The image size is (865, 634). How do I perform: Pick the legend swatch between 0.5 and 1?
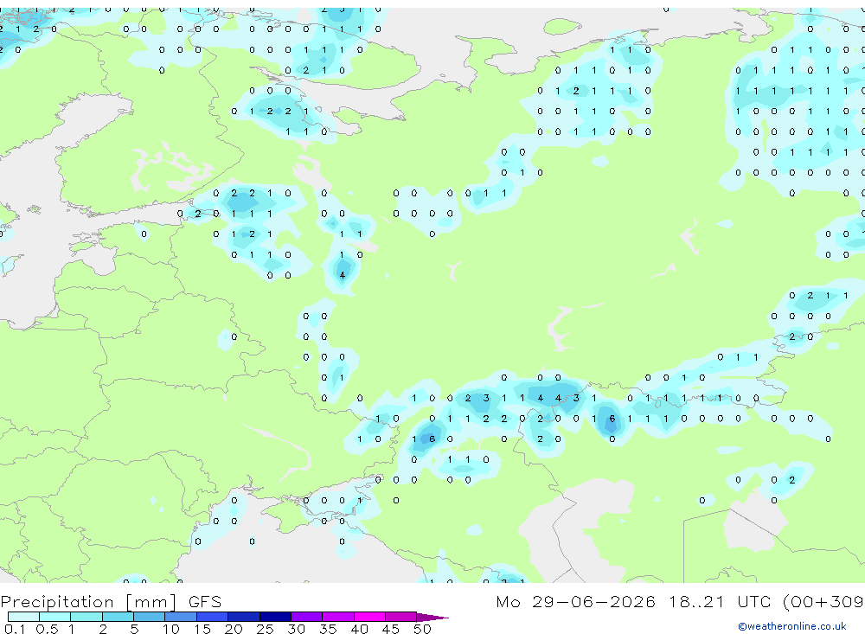tap(55, 617)
